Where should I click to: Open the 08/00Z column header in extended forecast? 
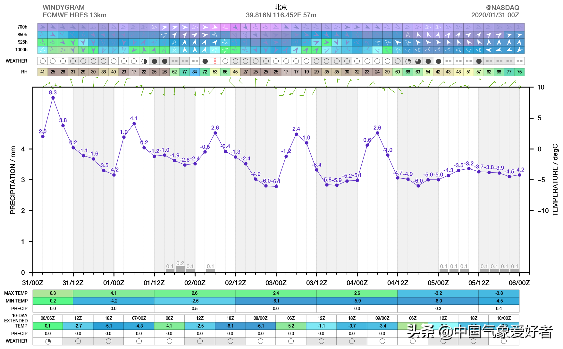tap(260, 318)
